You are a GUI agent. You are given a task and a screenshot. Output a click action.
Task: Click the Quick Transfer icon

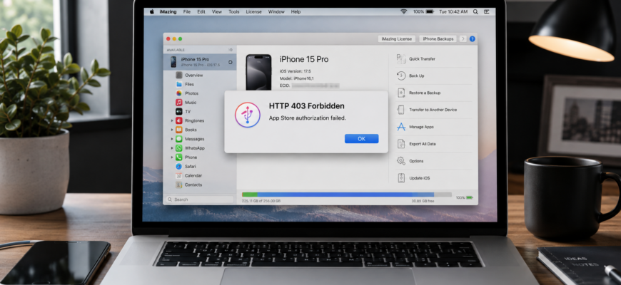coord(401,59)
